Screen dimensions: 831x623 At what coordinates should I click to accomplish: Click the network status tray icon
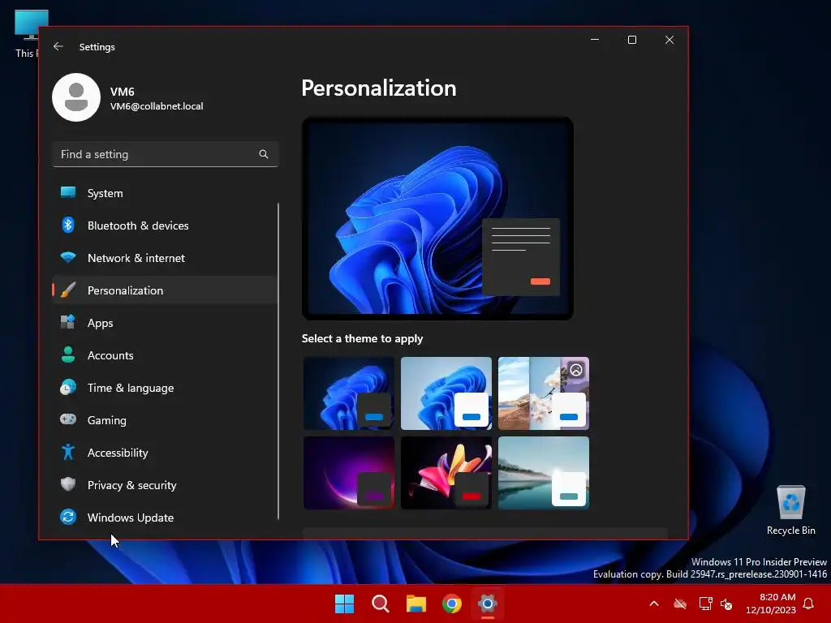tap(705, 604)
